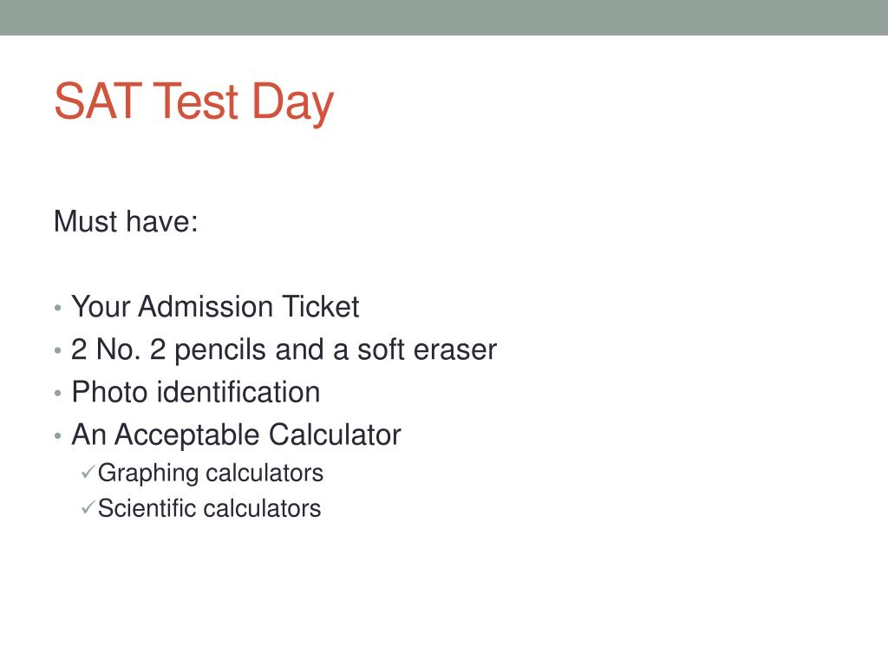
Task: Click the gray header bar atop the slide
Action: point(444,17)
